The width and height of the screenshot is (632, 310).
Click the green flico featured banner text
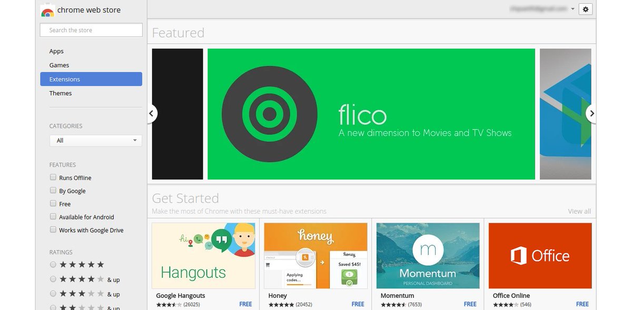coord(424,121)
